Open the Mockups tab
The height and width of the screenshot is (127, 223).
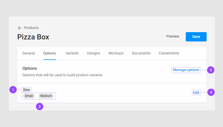tap(116, 53)
